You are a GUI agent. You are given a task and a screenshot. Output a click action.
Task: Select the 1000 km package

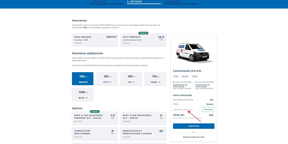coord(83,94)
